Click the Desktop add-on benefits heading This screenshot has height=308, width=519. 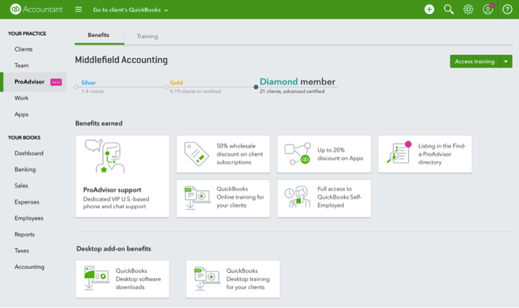113,249
